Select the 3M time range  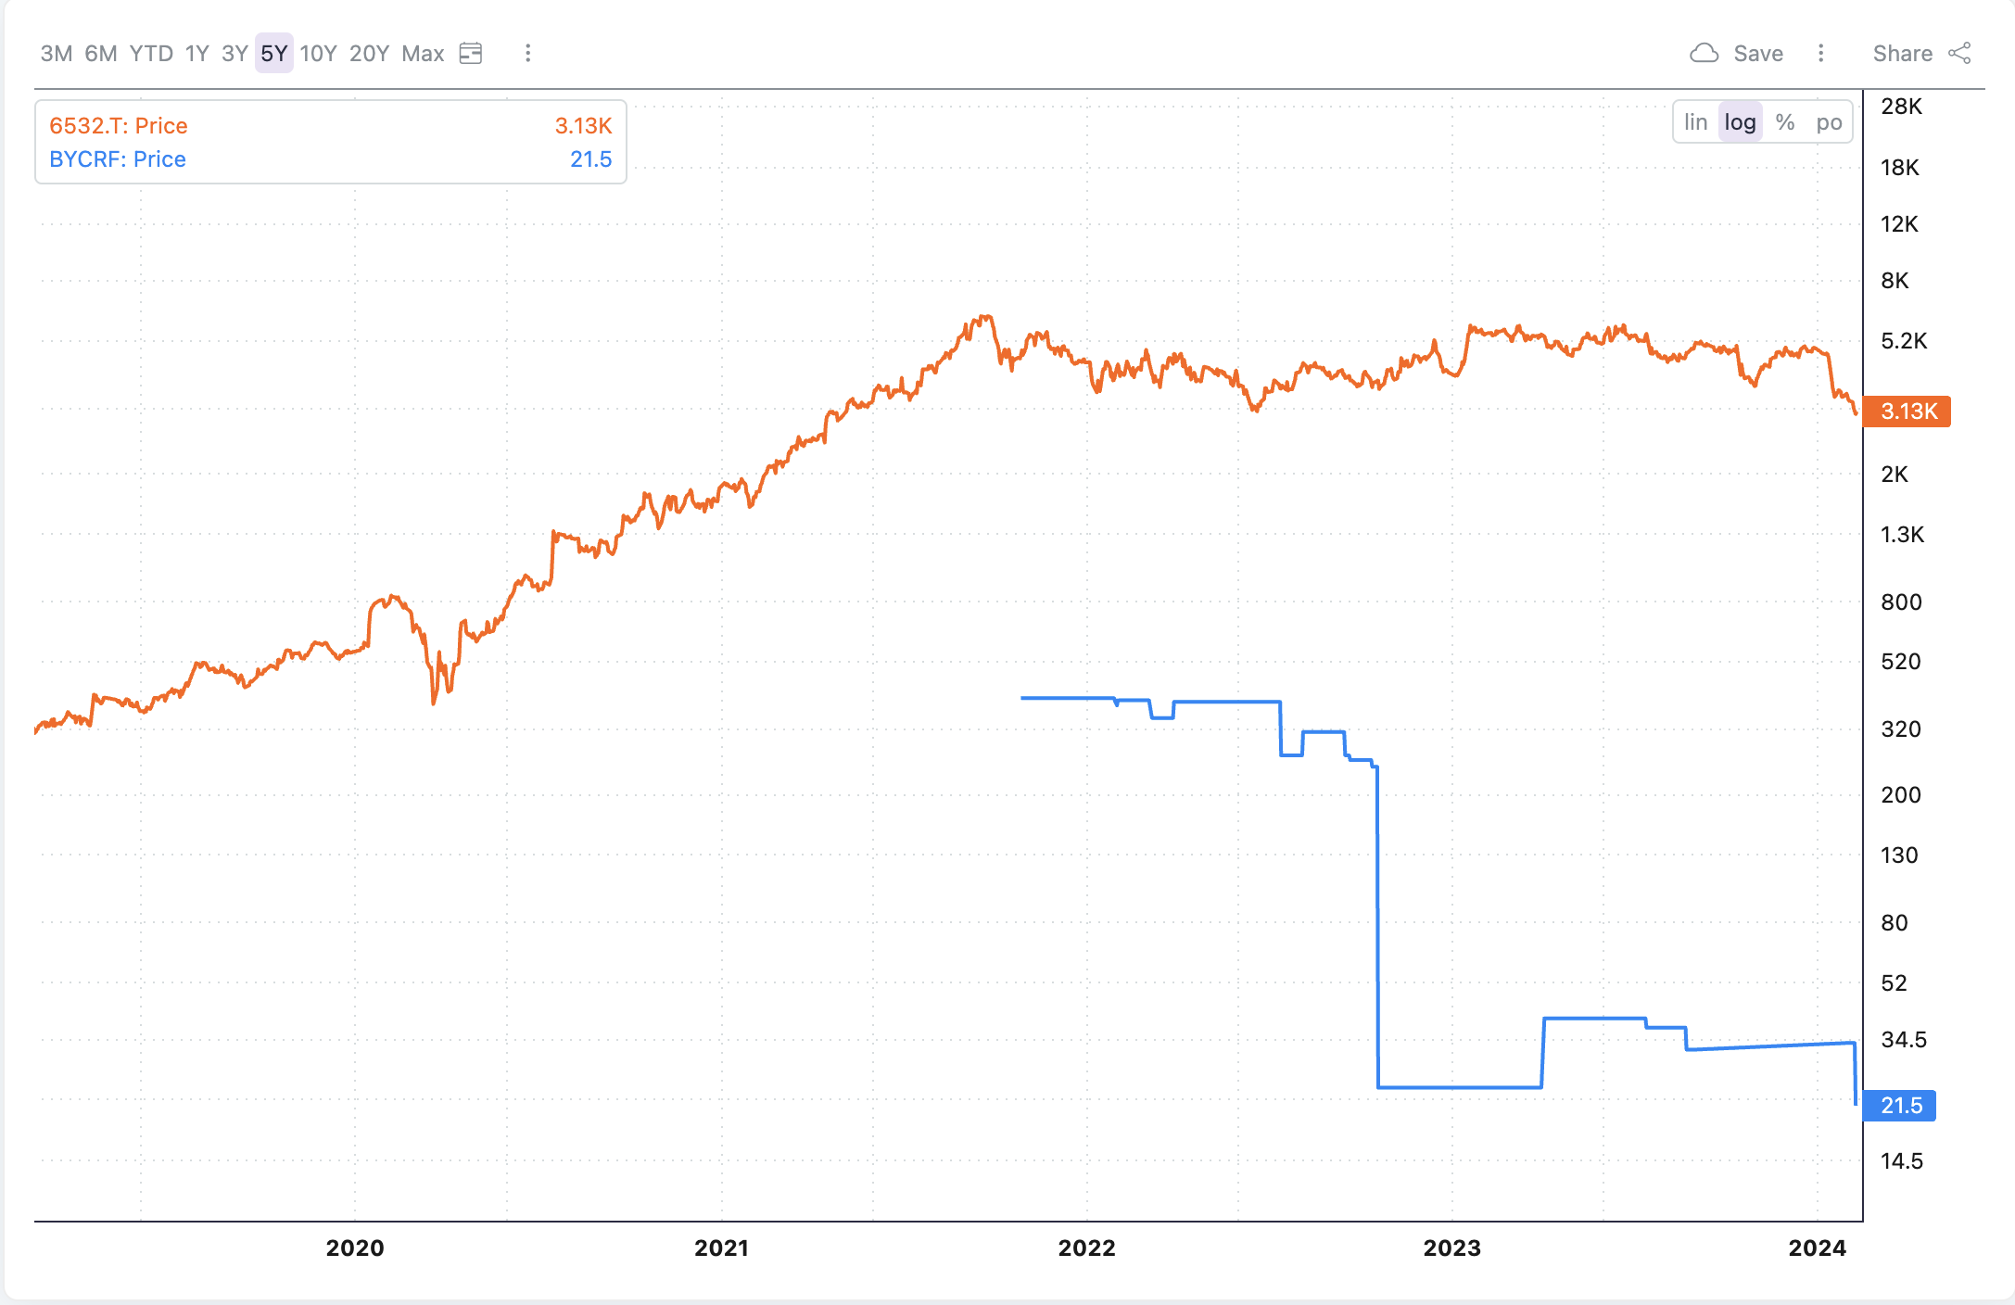pos(57,54)
